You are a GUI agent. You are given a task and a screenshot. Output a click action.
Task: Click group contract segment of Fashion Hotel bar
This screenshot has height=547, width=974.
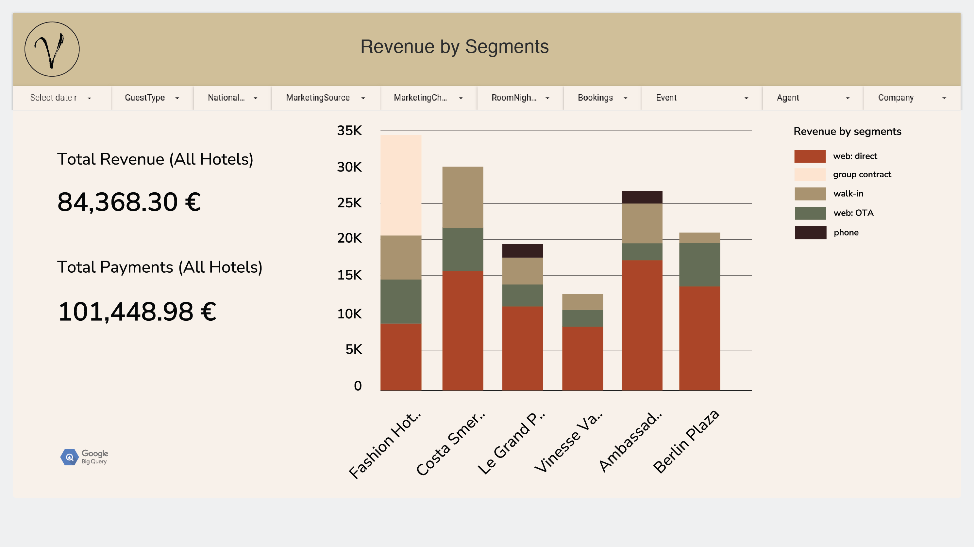coord(400,185)
